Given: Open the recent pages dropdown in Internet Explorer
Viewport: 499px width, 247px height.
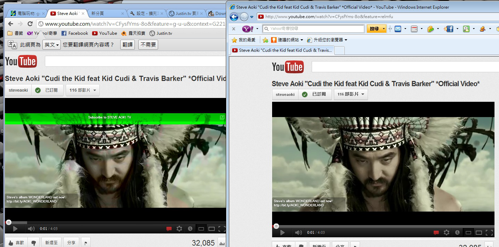Looking at the screenshot, I should click(252, 17).
